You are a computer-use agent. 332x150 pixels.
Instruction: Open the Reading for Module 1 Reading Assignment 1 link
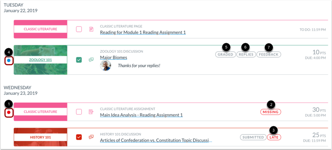(143, 32)
